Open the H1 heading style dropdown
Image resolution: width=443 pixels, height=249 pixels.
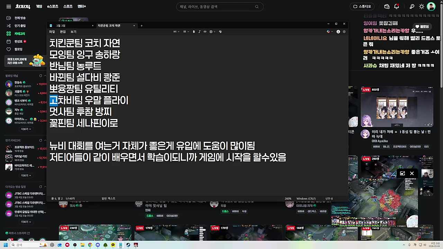[x=176, y=31]
